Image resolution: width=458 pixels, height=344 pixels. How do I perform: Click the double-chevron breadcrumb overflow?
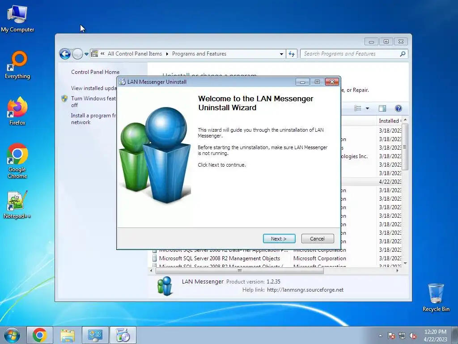coord(102,54)
